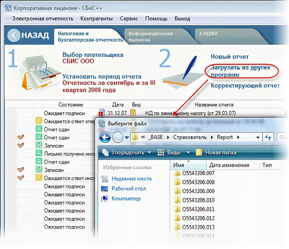
Task: Click the Выбор плательщика link
Action: click(93, 55)
